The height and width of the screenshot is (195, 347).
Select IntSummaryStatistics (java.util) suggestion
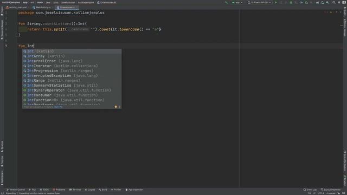coord(72,86)
